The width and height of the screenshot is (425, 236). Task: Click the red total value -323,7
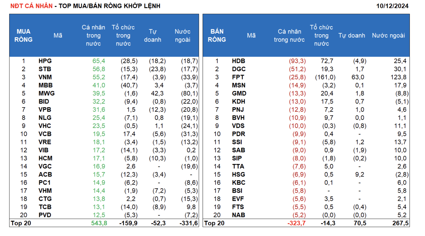click(296, 223)
